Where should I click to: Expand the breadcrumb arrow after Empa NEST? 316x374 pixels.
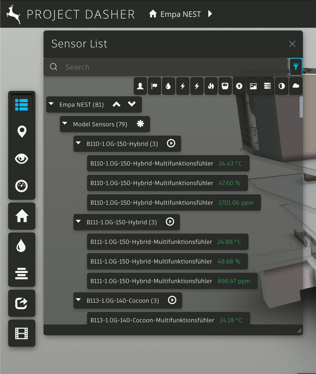pyautogui.click(x=210, y=14)
